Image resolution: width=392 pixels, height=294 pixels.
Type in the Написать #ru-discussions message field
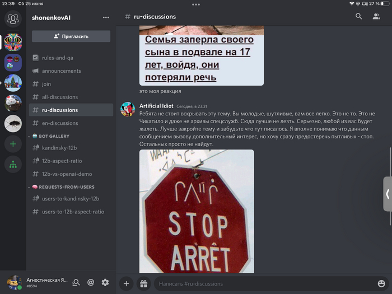263,284
